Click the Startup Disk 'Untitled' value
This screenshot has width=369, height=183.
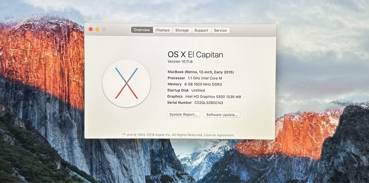pos(198,90)
